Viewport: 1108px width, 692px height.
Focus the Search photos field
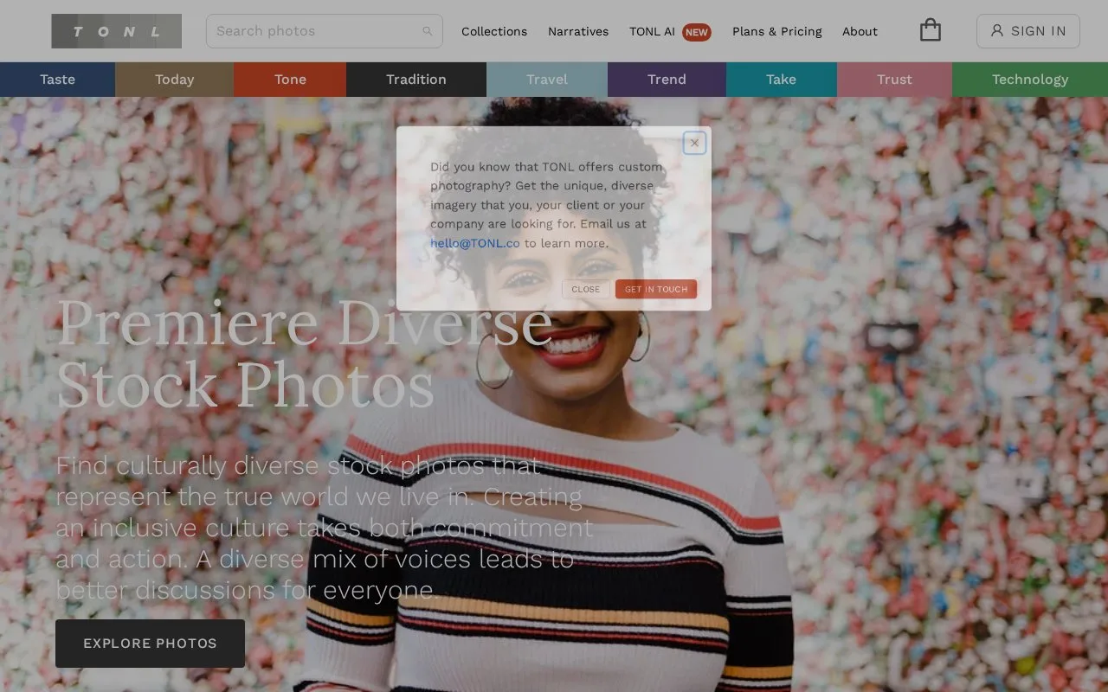click(324, 31)
